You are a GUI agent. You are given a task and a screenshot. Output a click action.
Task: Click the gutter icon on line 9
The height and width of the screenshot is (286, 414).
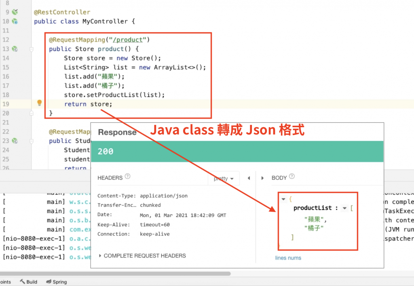(15, 12)
